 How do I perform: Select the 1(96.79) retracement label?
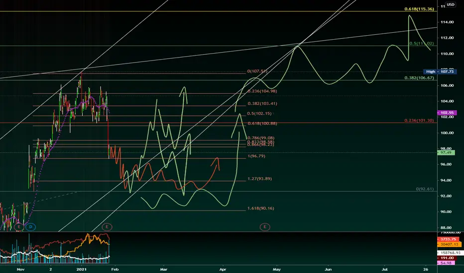[256, 156]
